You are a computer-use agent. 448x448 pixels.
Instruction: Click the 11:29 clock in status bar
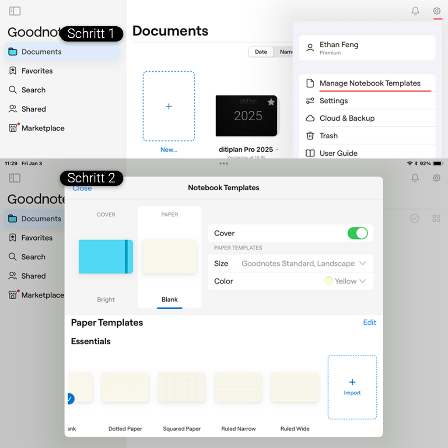(x=11, y=164)
